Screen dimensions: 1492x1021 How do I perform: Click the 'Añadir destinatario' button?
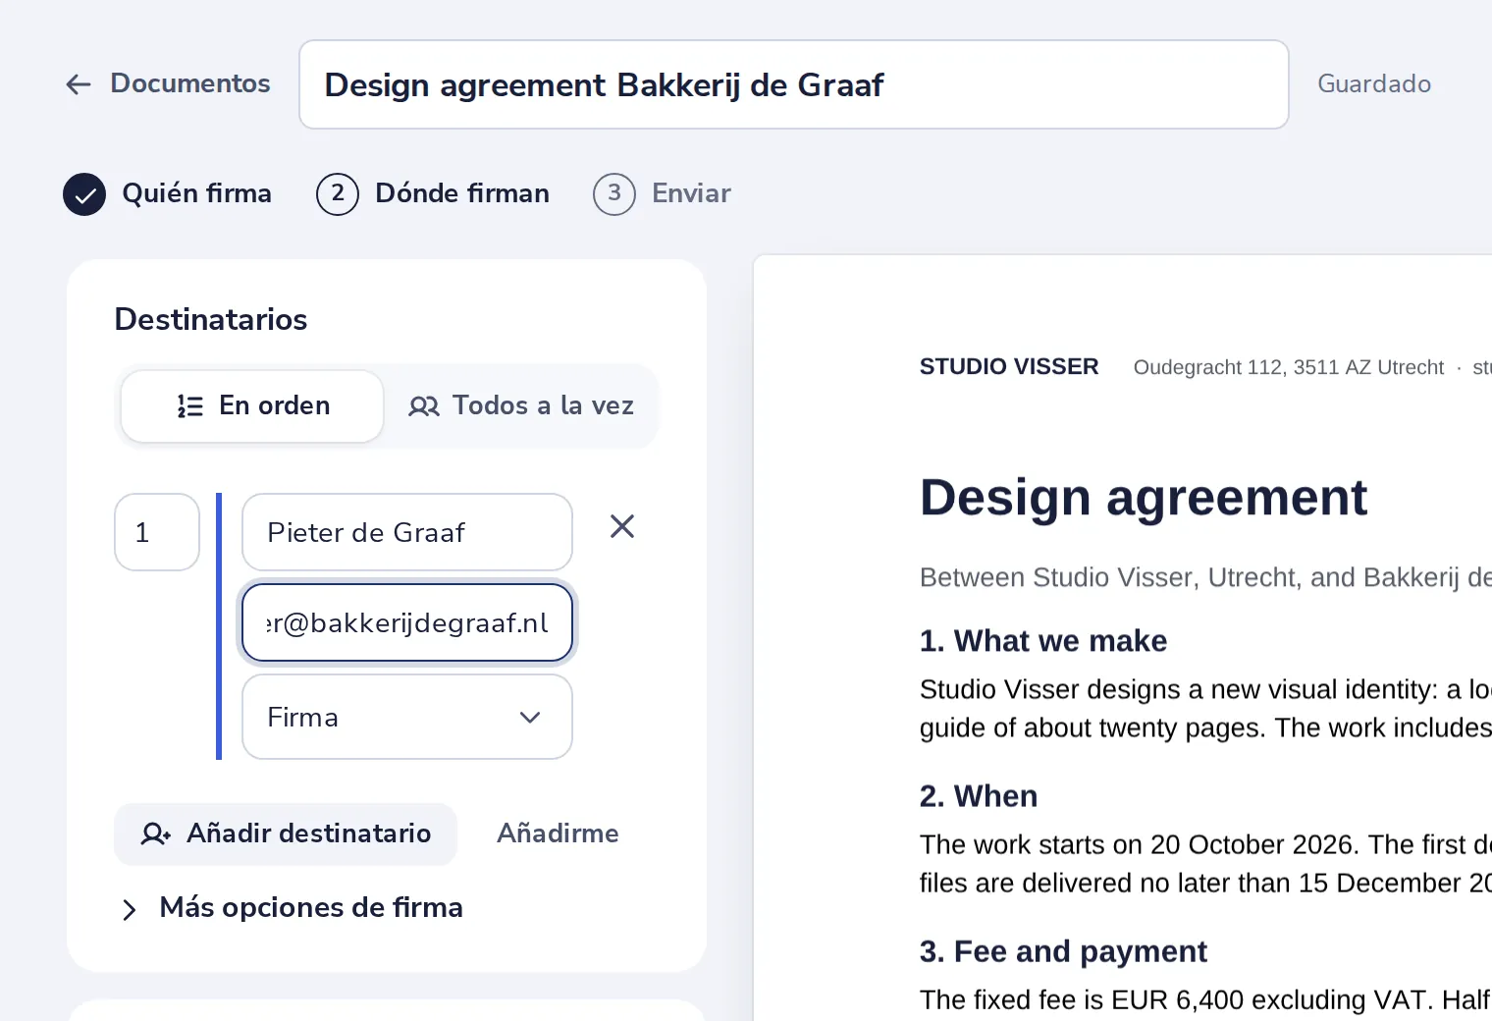[286, 834]
